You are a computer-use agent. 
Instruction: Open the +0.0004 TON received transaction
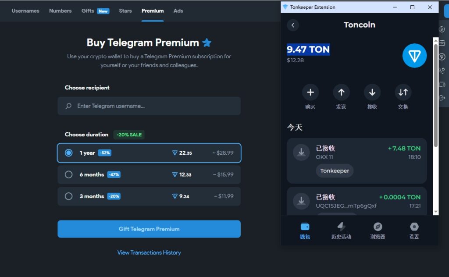pos(357,201)
